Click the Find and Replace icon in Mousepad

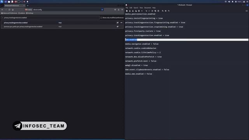pos(166,11)
